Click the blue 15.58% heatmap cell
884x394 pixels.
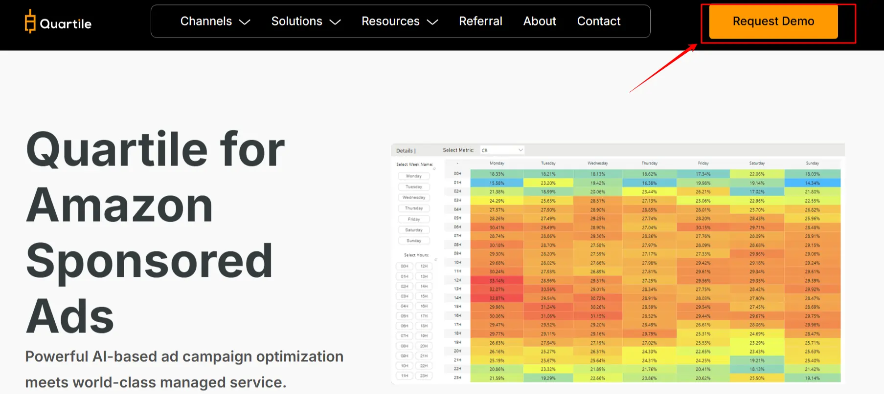pos(497,183)
